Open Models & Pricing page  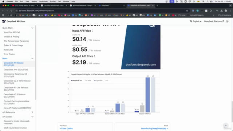click(11, 37)
